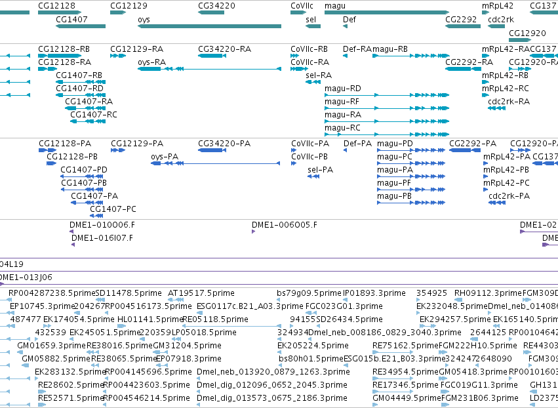Click the CG12128 gene label
Viewport: 558px width, 408px height.
(x=56, y=6)
